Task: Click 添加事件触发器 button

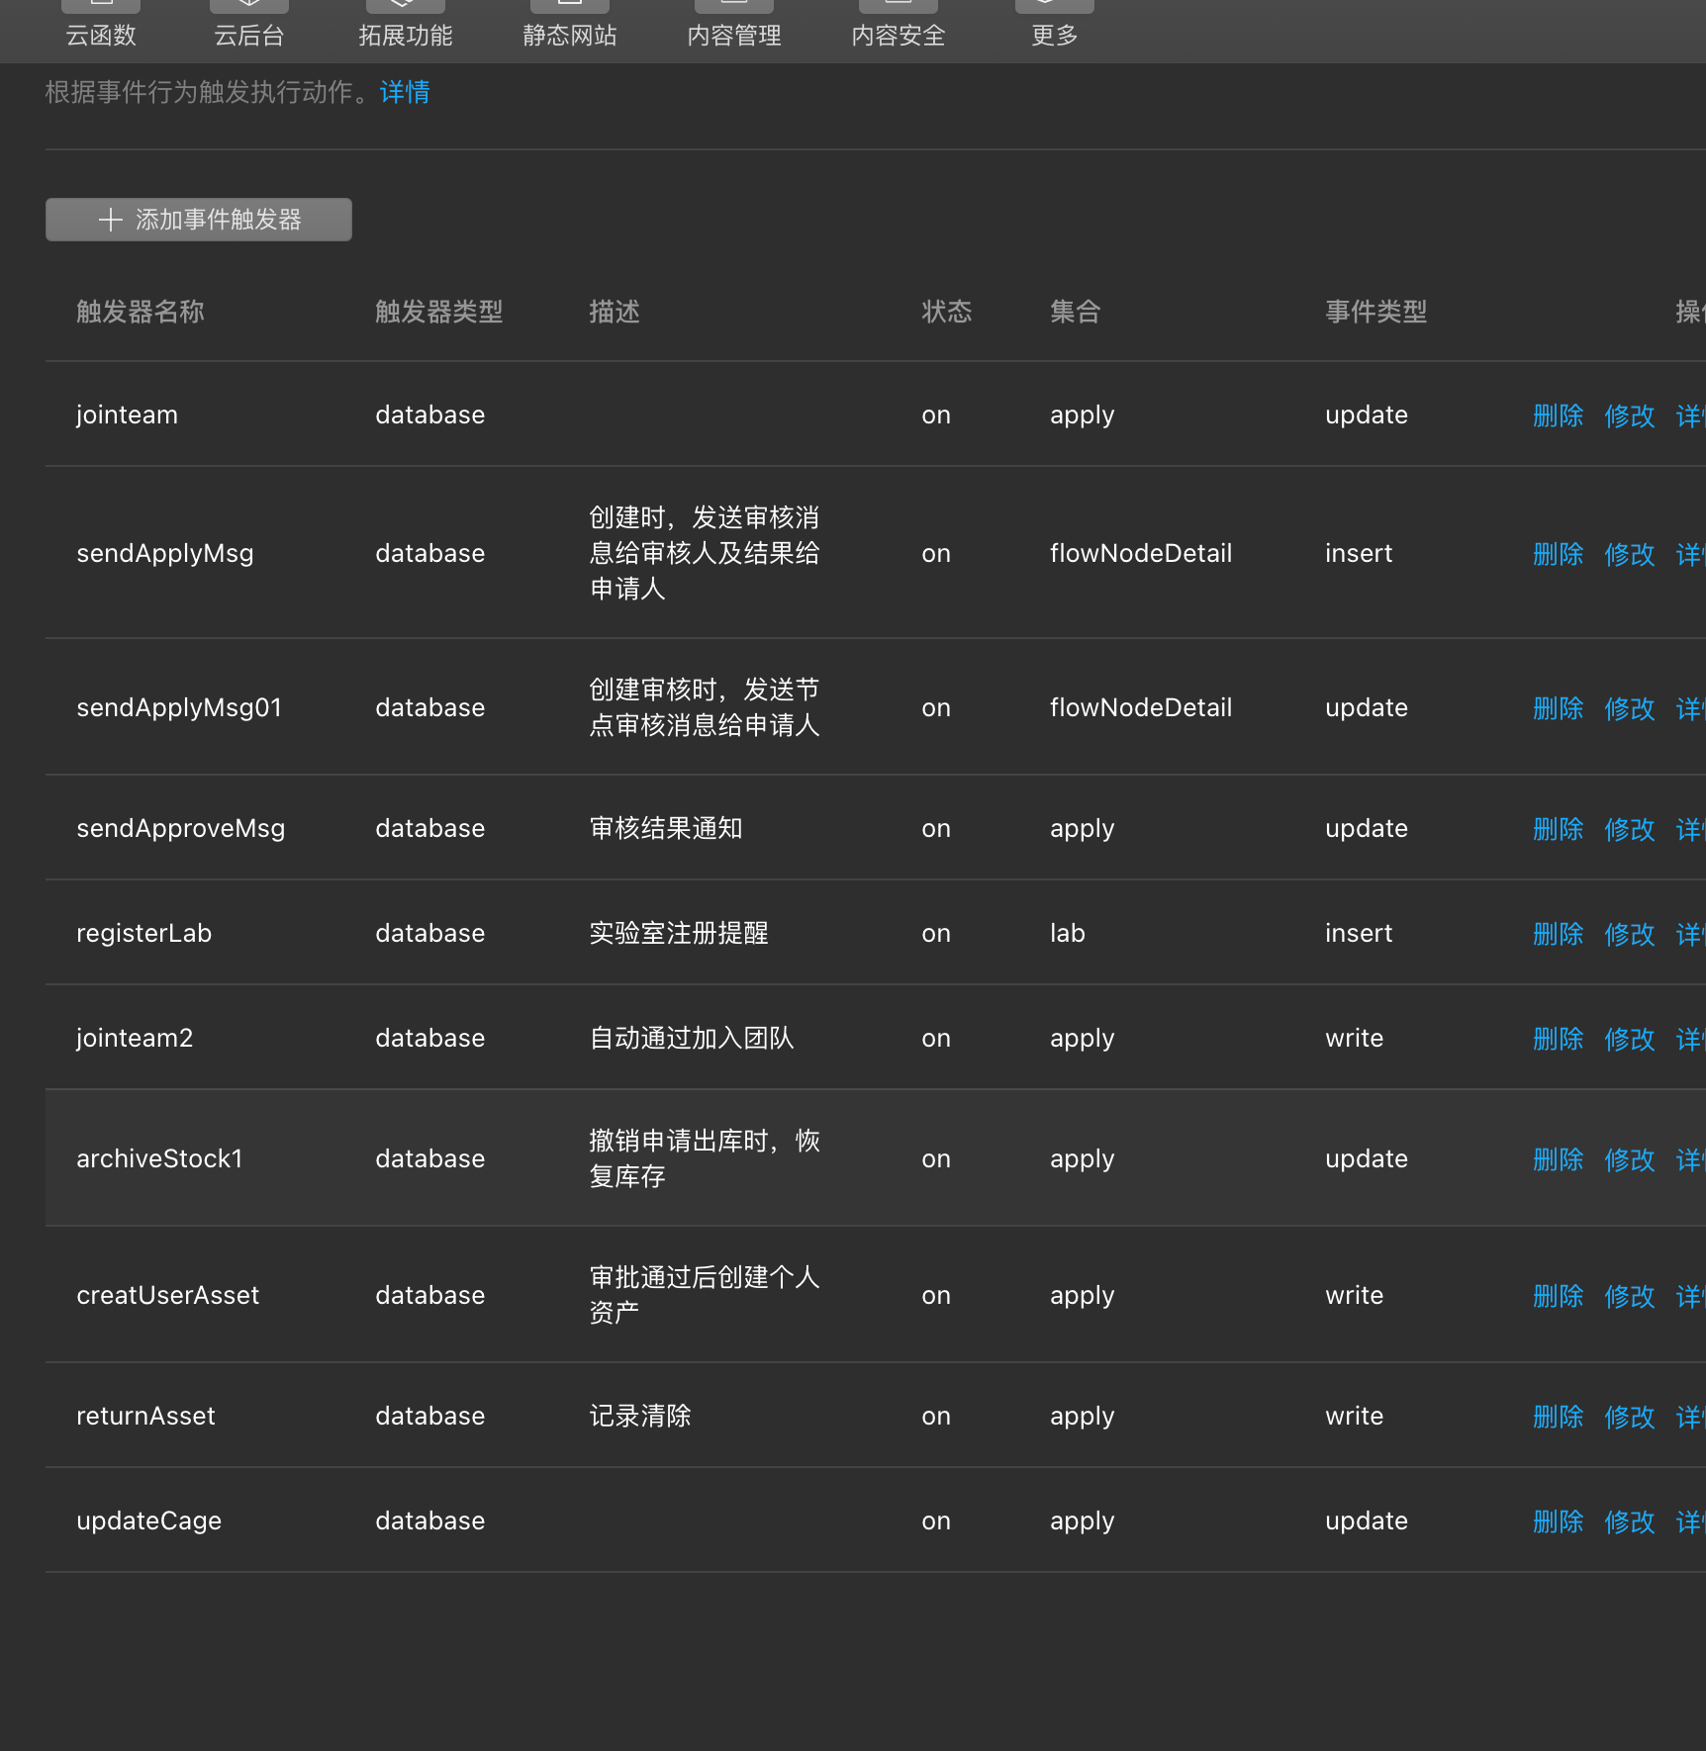Action: coord(198,220)
